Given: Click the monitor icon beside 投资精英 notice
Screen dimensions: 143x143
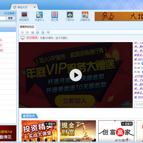Looking at the screenshot, I should point(23,38).
